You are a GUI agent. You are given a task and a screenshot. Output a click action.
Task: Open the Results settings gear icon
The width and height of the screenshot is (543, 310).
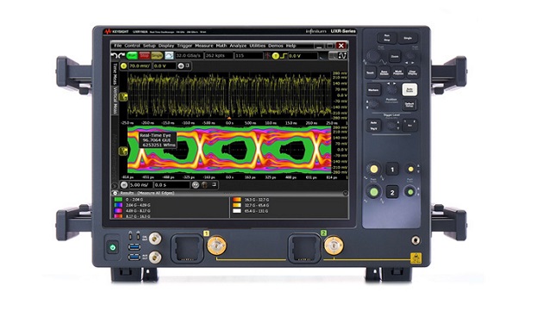(115, 193)
